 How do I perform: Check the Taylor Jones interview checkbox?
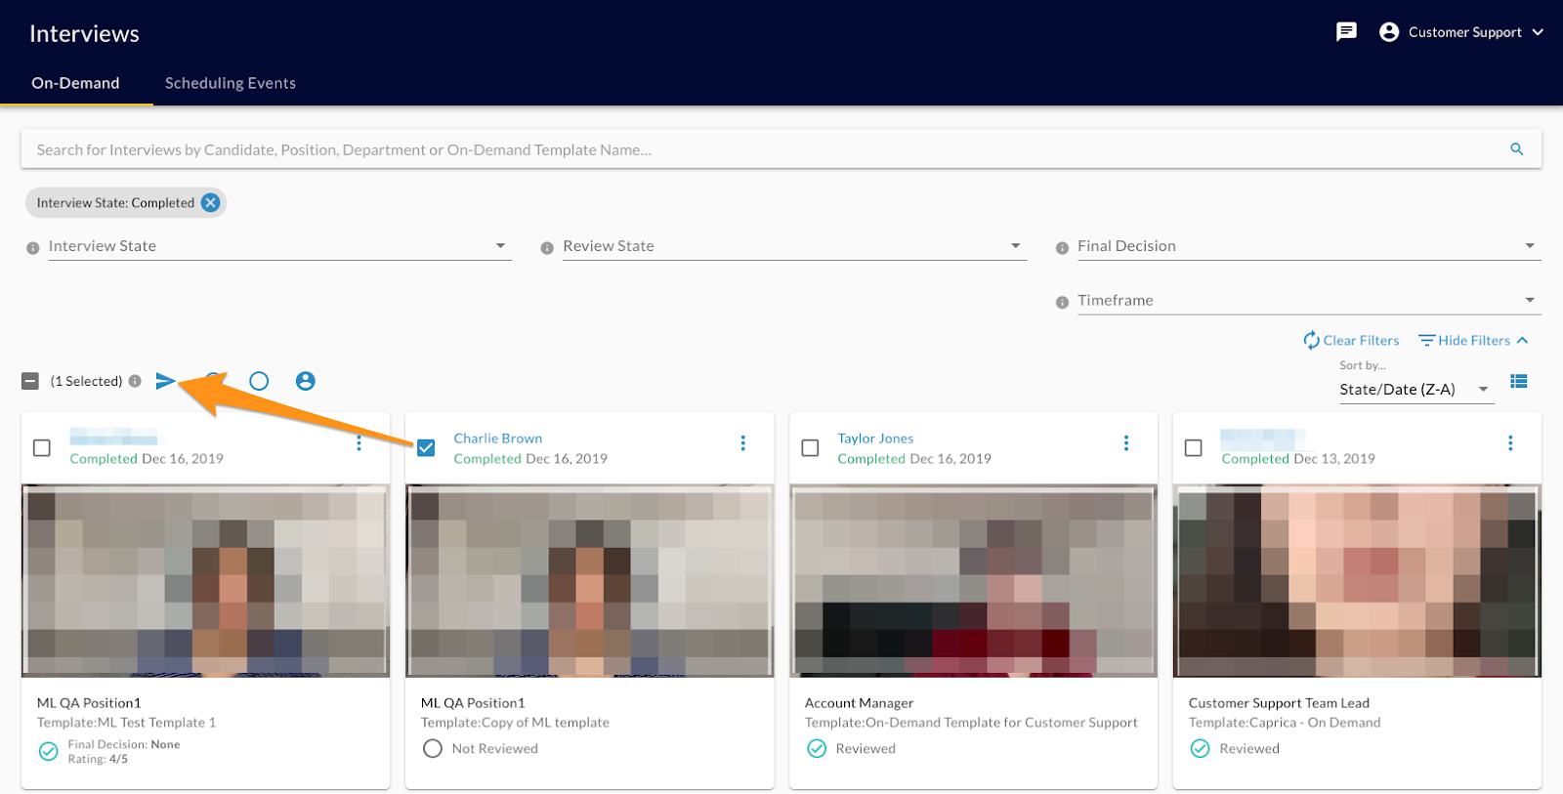(x=810, y=447)
